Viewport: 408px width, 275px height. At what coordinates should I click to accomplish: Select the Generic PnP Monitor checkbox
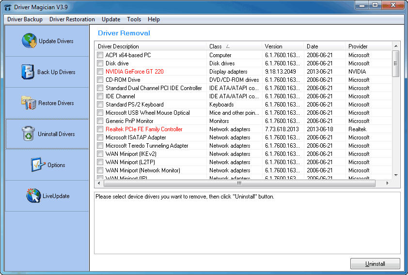pos(100,121)
